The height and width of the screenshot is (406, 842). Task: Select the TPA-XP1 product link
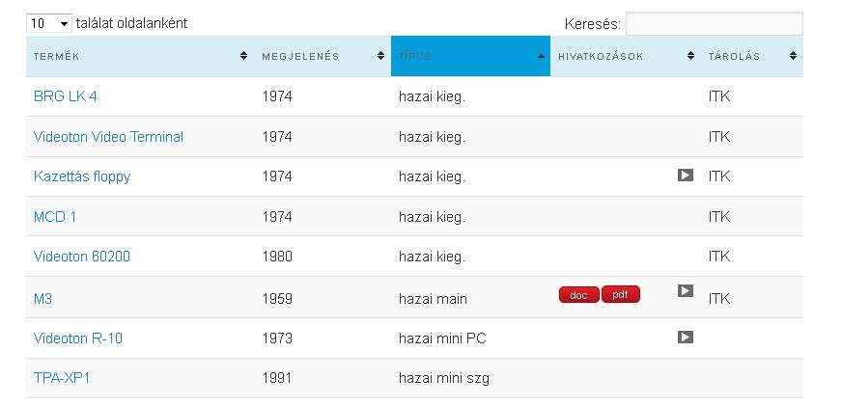click(62, 378)
